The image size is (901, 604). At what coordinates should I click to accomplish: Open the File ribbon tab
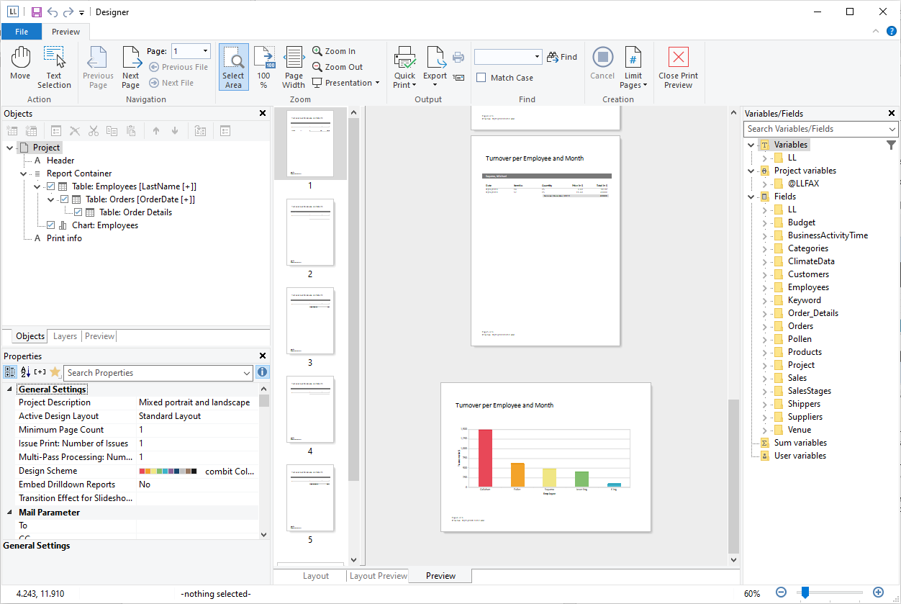tap(21, 32)
